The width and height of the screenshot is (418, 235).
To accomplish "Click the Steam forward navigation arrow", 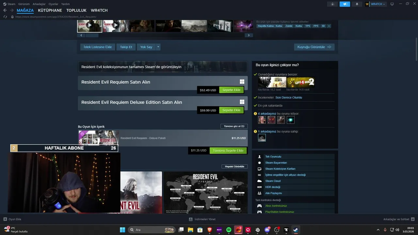I will 12,10.
